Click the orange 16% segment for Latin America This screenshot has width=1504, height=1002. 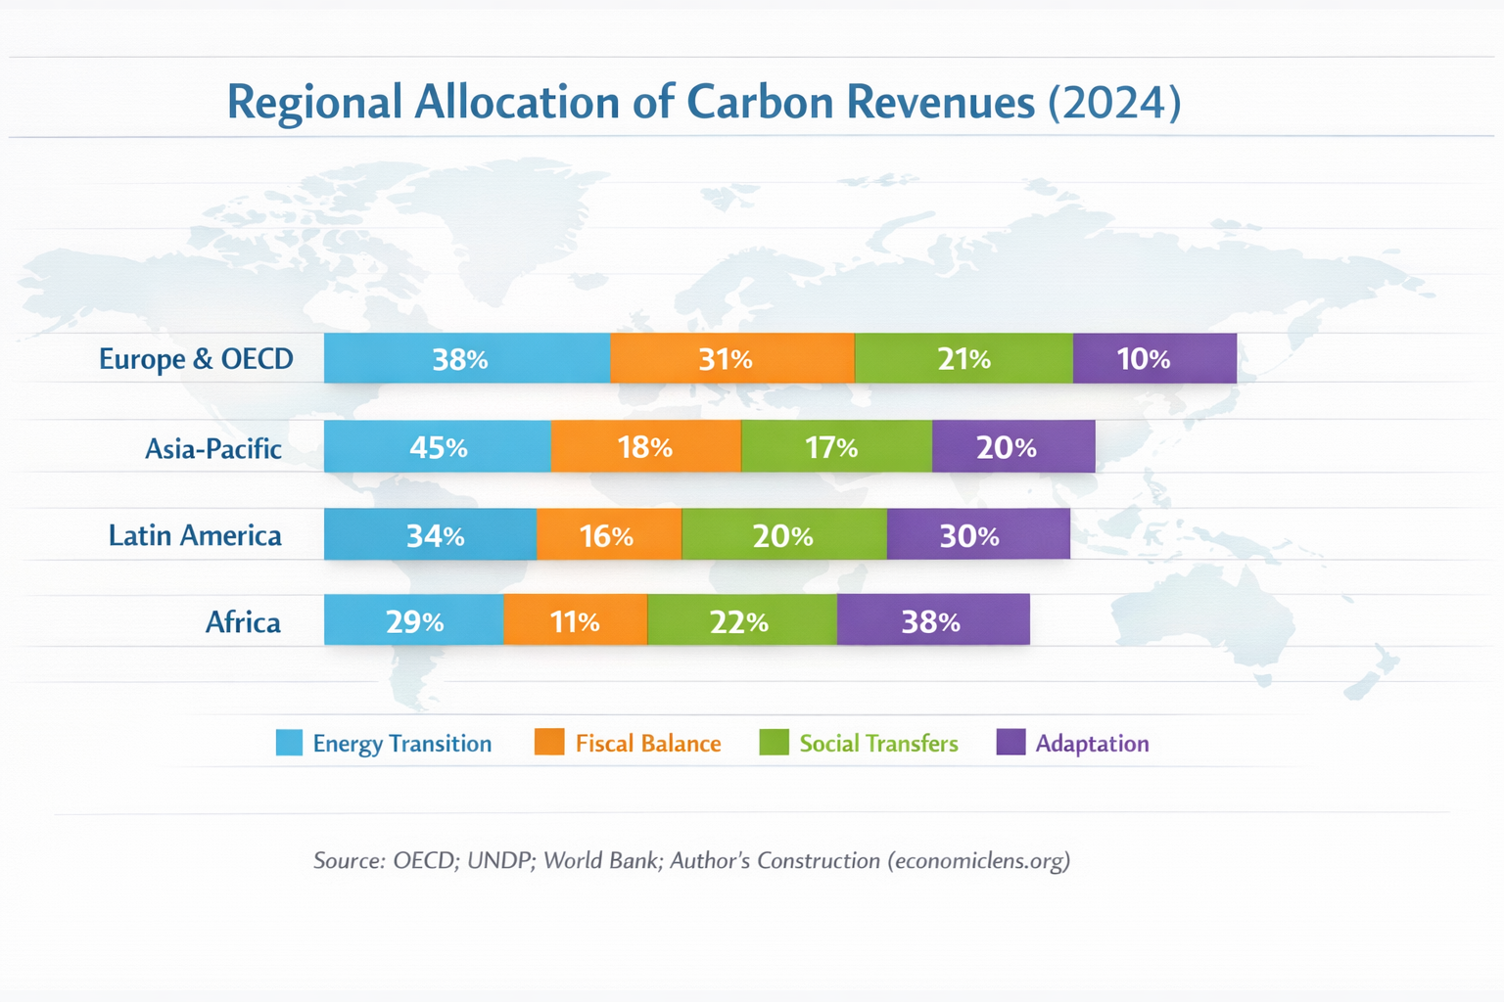[608, 535]
